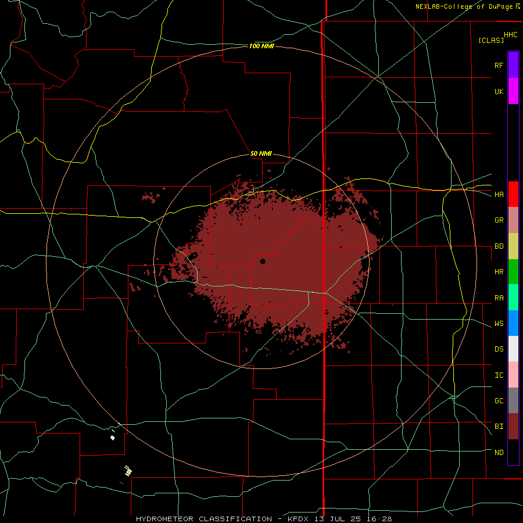Click the 50 NMI range ring label

(261, 153)
